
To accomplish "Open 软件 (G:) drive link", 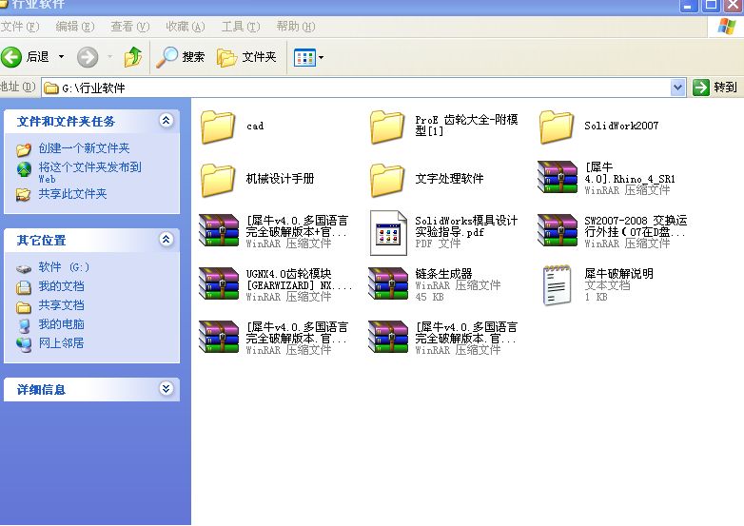I will click(64, 267).
